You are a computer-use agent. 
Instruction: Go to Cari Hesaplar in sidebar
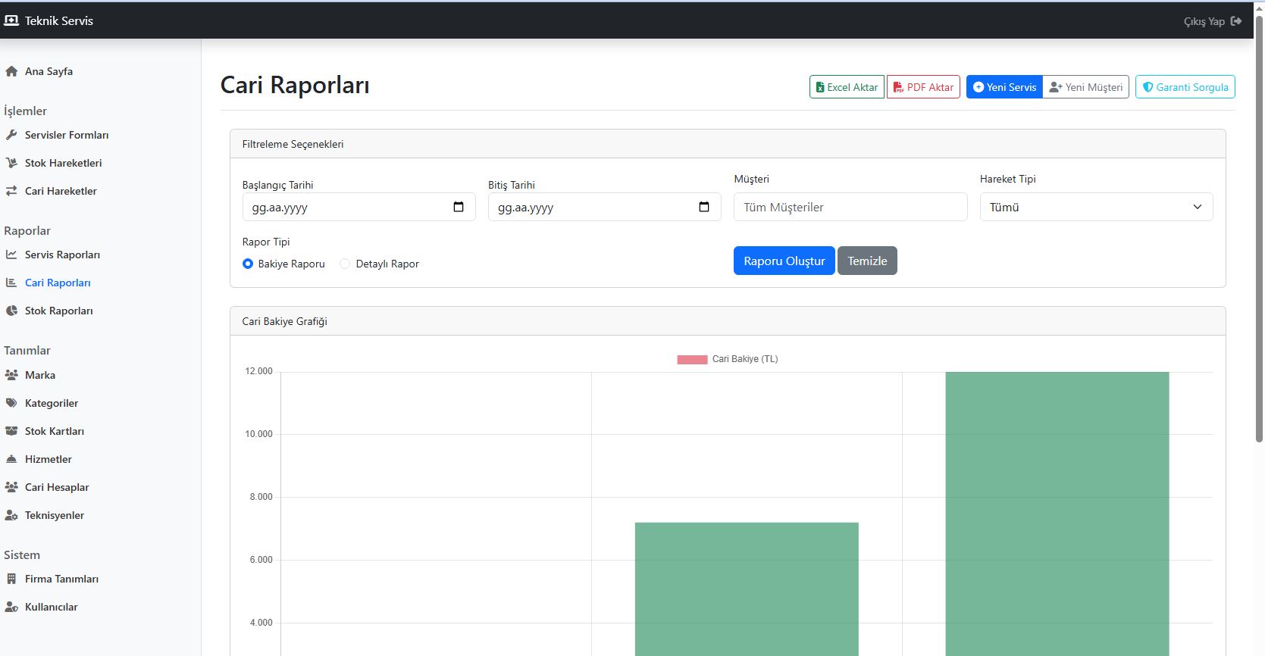click(57, 487)
